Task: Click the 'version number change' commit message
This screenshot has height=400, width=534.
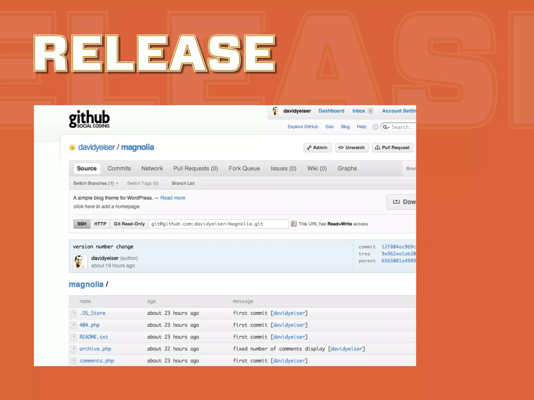Action: (x=103, y=247)
